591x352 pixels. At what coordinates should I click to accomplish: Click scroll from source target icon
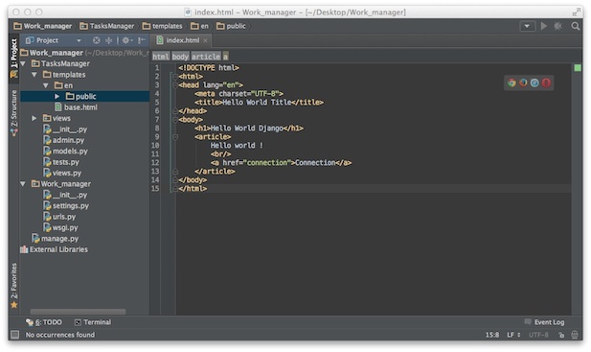point(97,40)
